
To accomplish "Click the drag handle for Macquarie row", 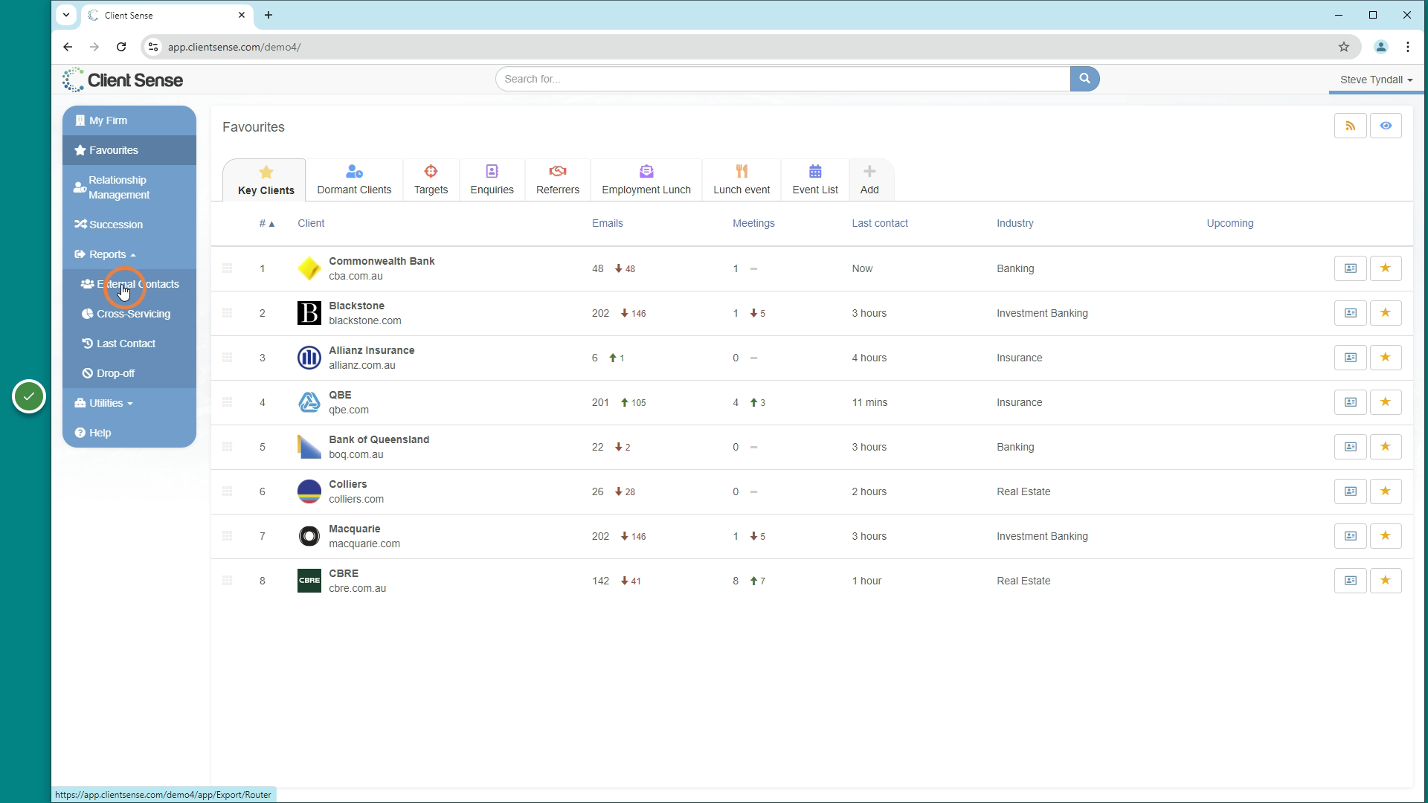I will tap(228, 536).
